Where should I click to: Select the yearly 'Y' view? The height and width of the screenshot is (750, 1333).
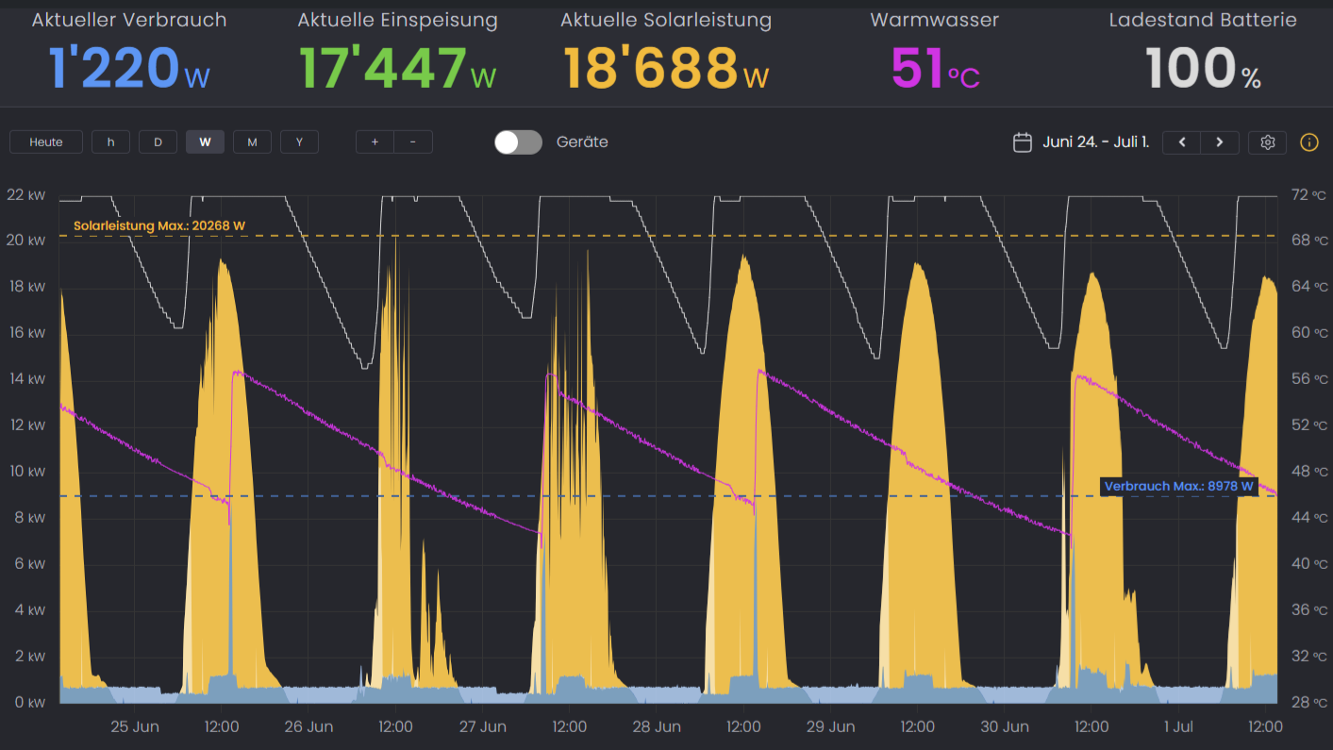coord(299,141)
